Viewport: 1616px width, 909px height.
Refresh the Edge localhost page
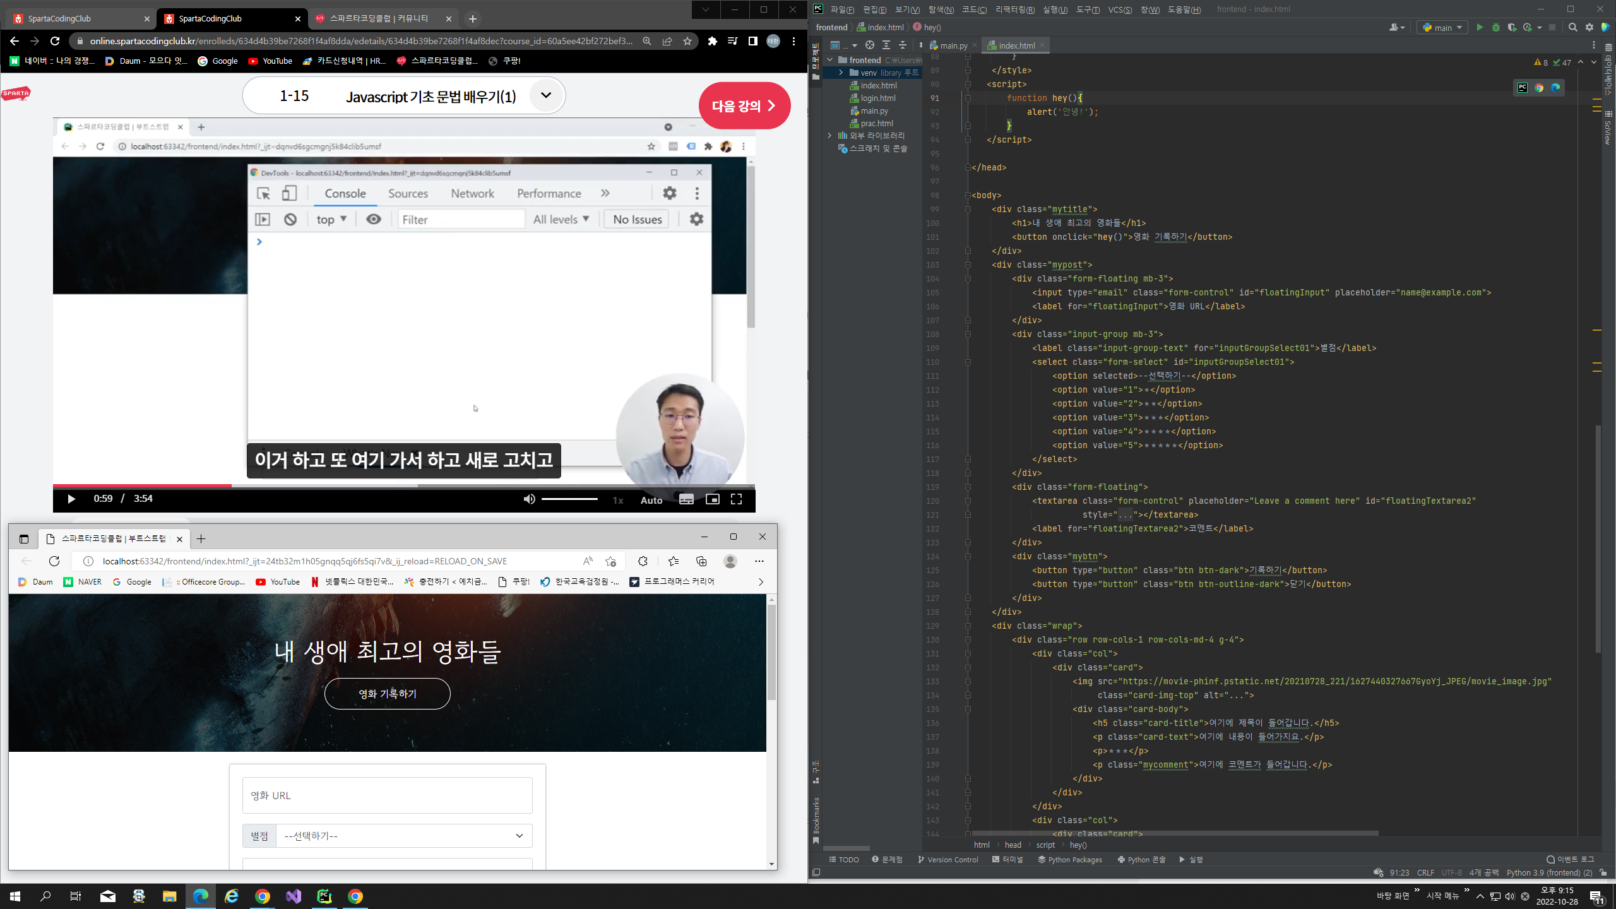coord(54,561)
